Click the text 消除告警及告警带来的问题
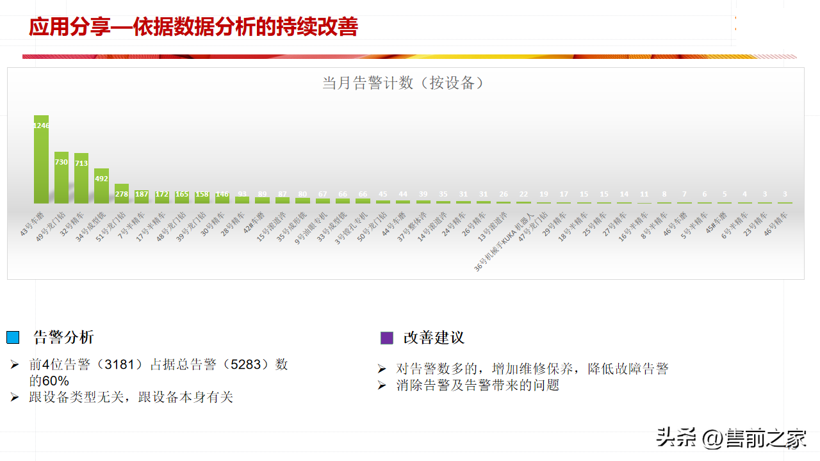The width and height of the screenshot is (820, 461). (478, 385)
